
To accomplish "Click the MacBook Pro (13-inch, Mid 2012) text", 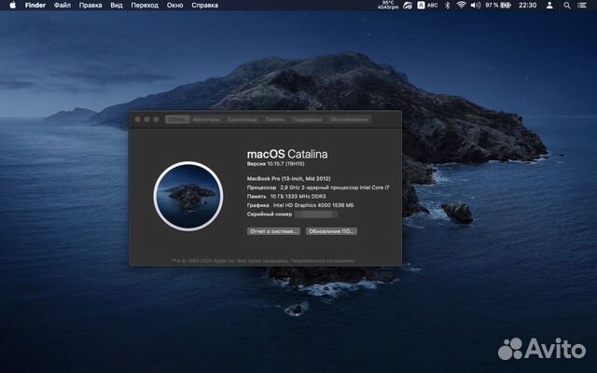I will (x=288, y=178).
